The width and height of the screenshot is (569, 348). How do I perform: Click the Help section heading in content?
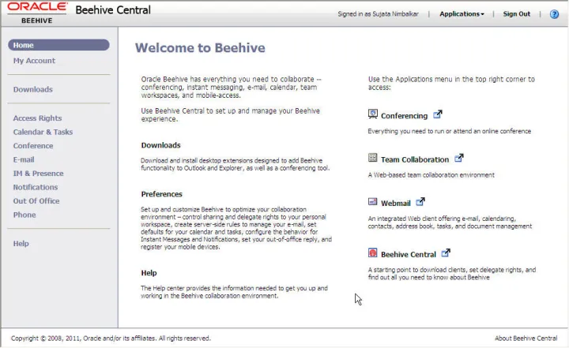[x=149, y=273]
